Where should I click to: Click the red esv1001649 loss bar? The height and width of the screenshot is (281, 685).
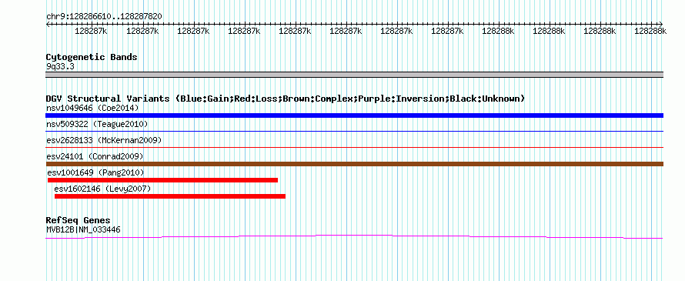point(162,180)
